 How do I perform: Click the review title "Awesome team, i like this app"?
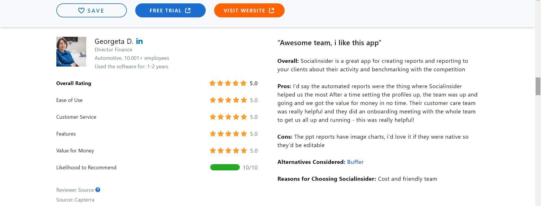[329, 43]
